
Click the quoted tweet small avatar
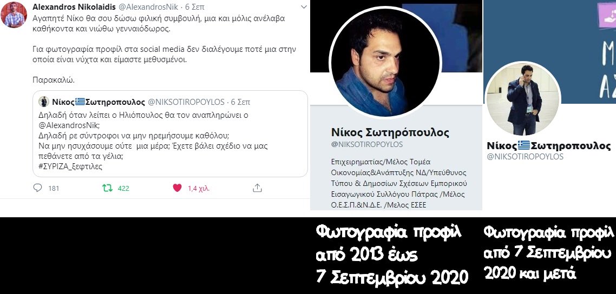point(44,102)
